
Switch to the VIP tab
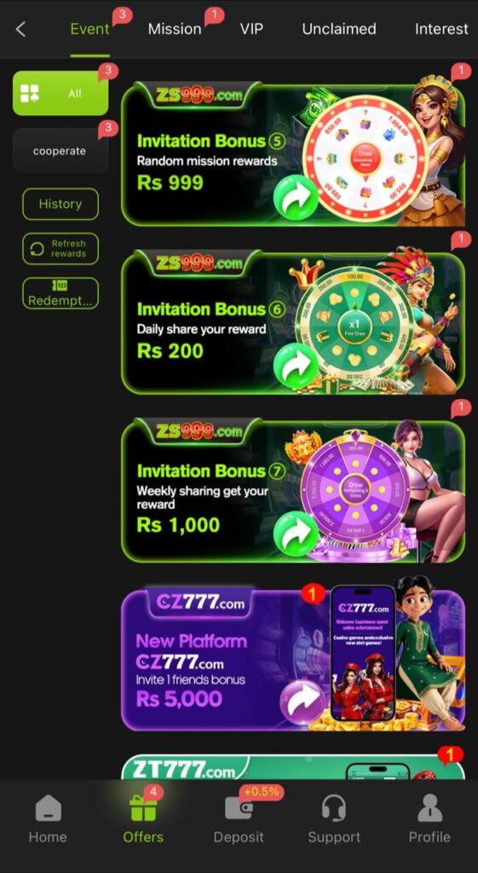(251, 29)
